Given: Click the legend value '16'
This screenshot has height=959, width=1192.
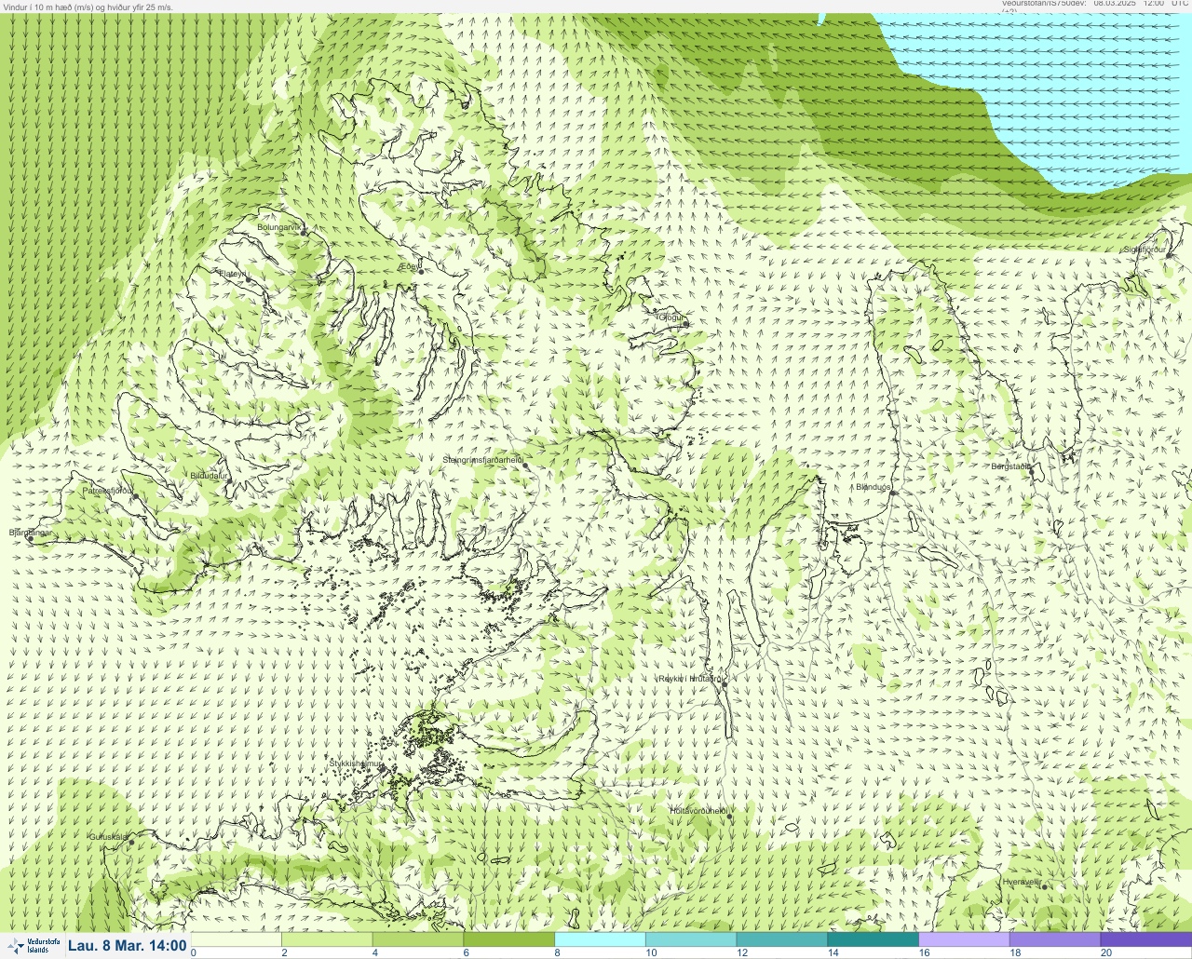Looking at the screenshot, I should pyautogui.click(x=924, y=952).
